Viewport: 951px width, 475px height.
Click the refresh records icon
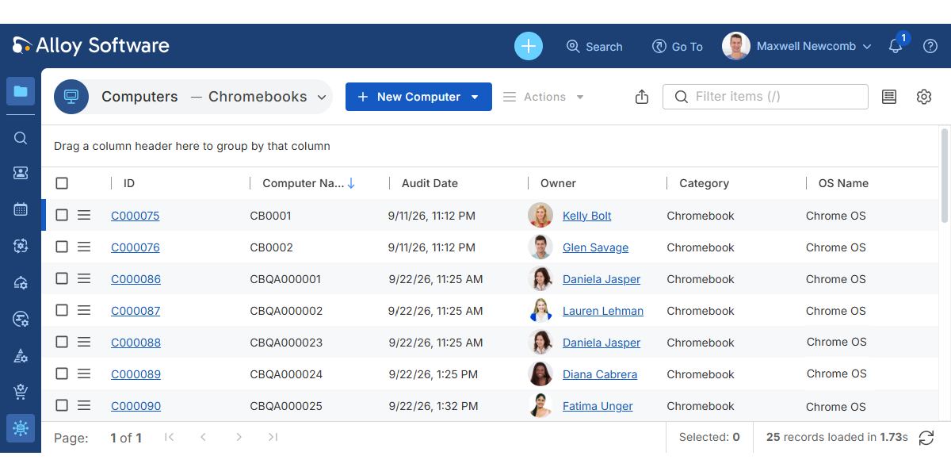point(926,437)
